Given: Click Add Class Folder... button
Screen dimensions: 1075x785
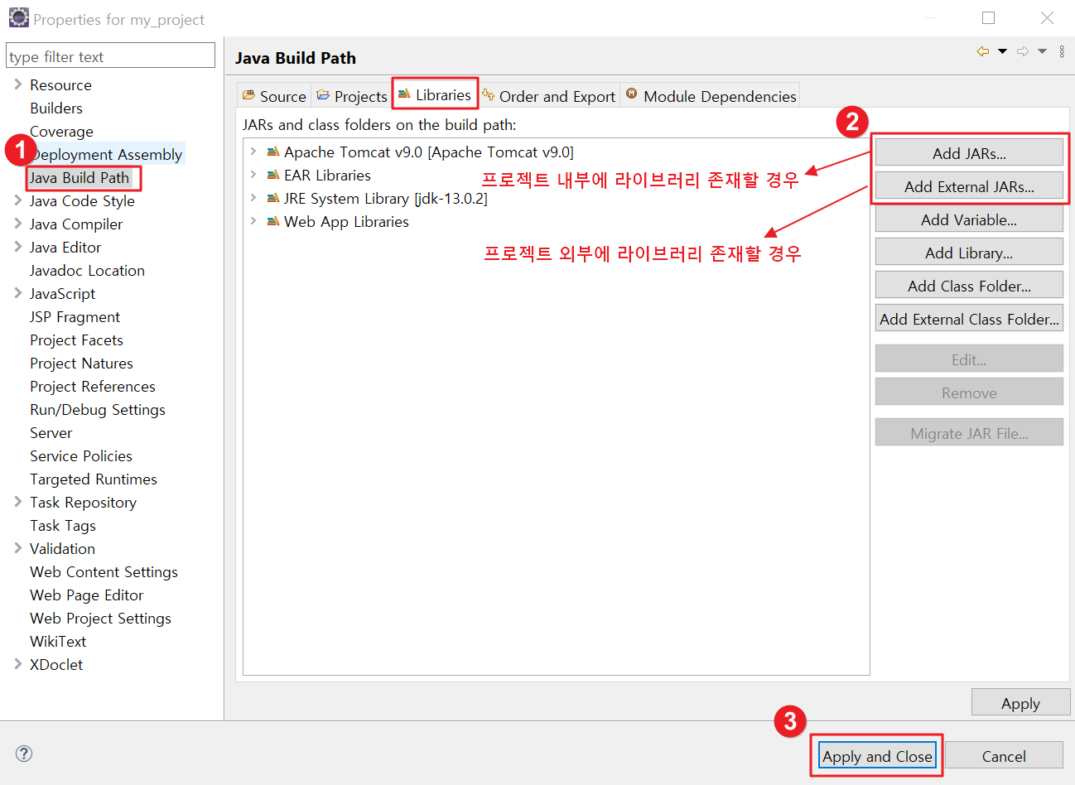Looking at the screenshot, I should (x=969, y=286).
